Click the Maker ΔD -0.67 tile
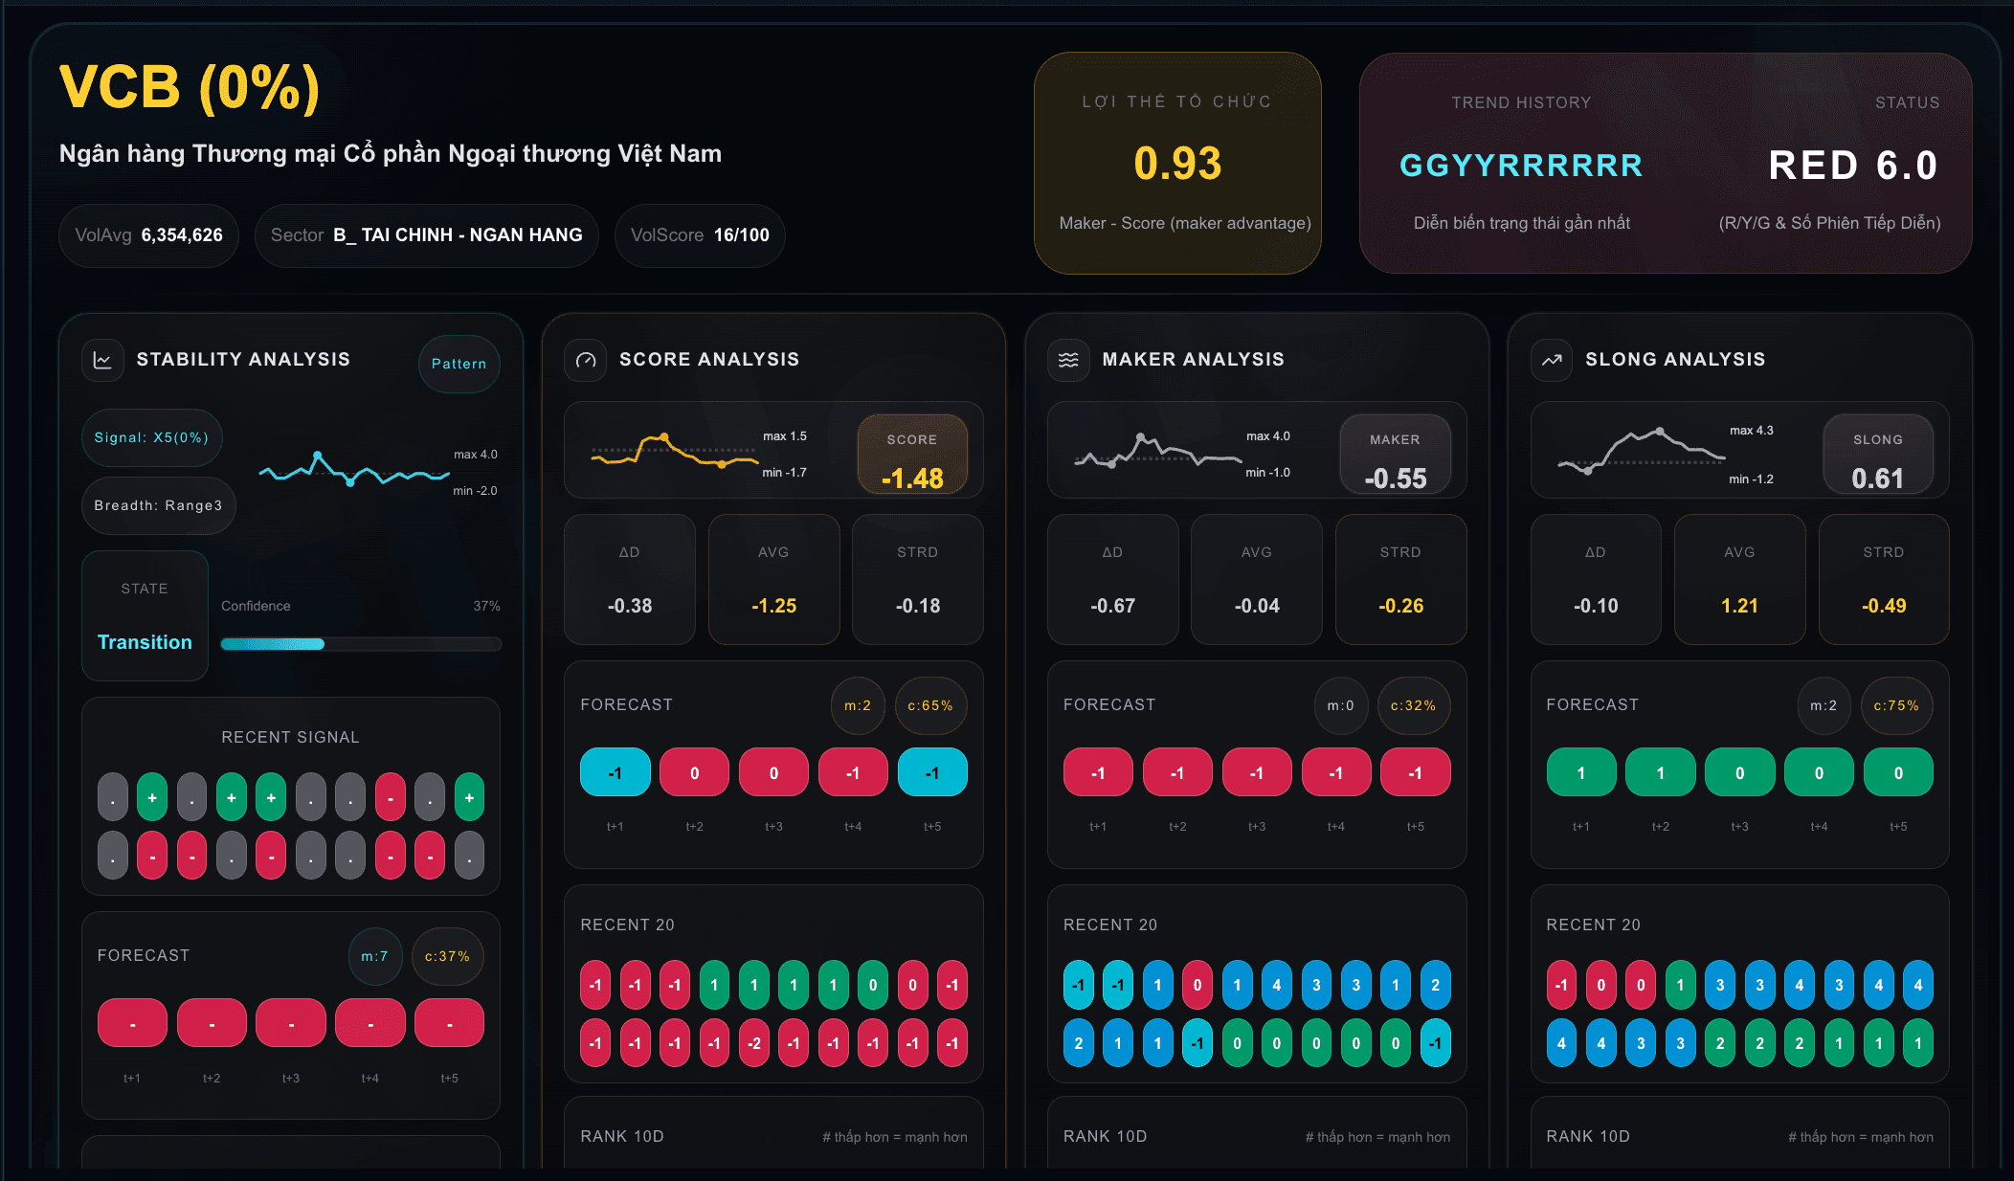The image size is (2014, 1181). coord(1112,579)
